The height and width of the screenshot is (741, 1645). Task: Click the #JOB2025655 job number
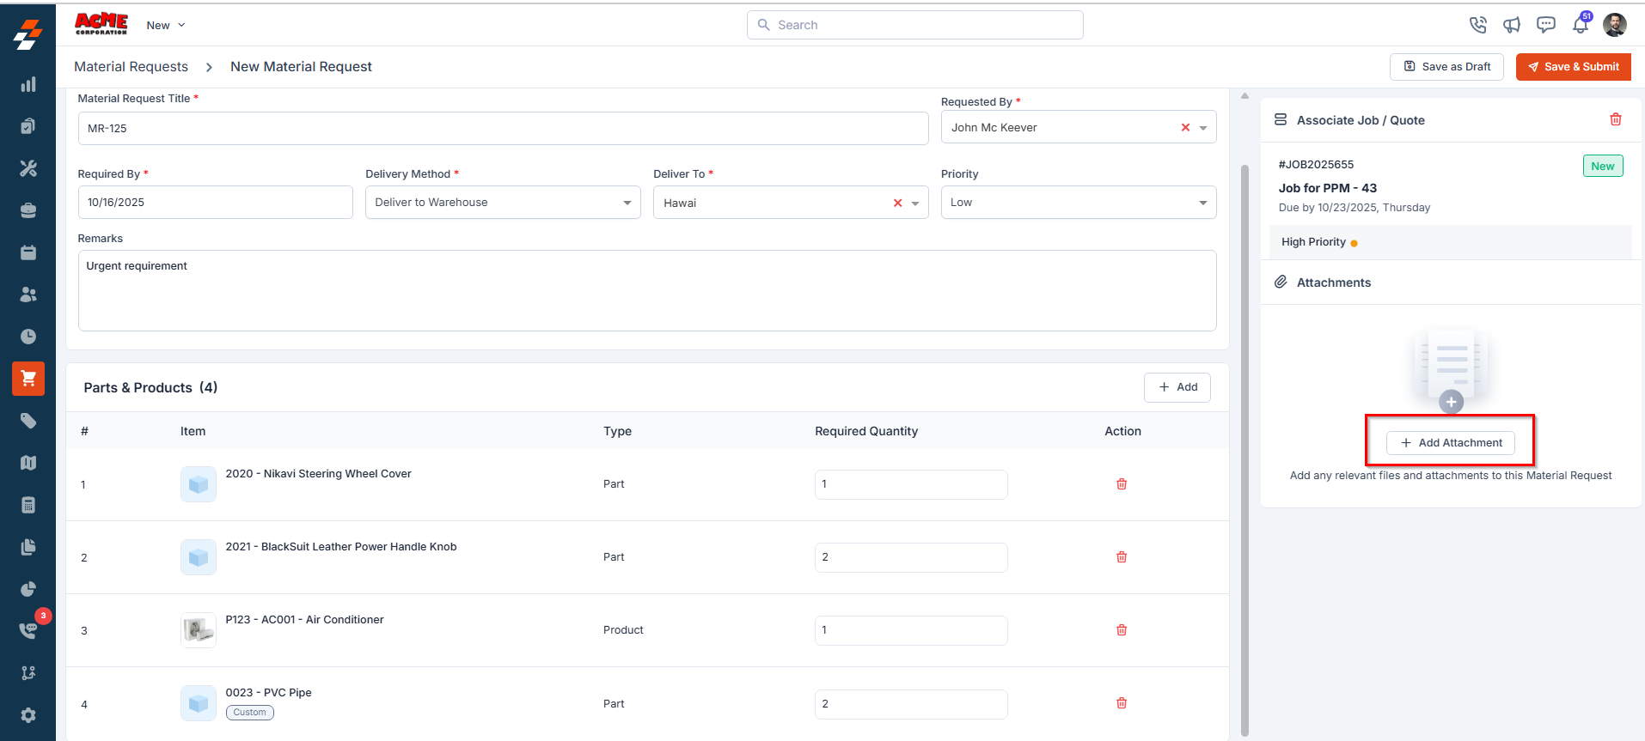(1316, 164)
